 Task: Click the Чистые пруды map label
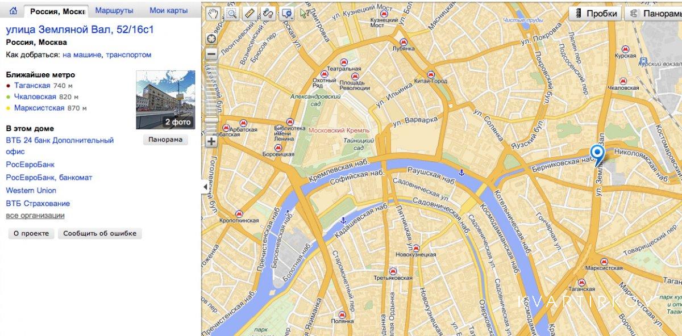click(x=523, y=20)
